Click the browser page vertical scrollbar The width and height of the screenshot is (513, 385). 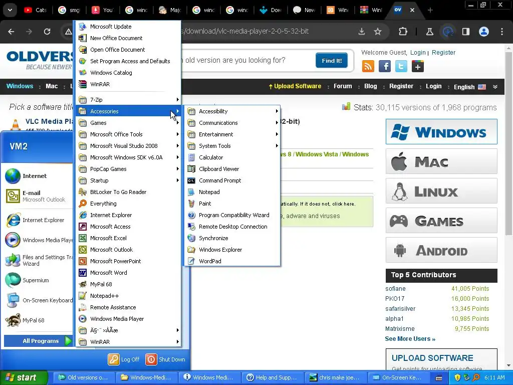[508, 144]
